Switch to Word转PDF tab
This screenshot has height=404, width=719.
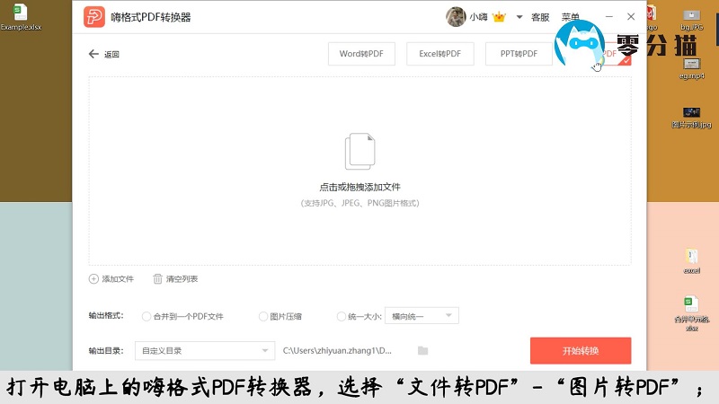point(361,54)
